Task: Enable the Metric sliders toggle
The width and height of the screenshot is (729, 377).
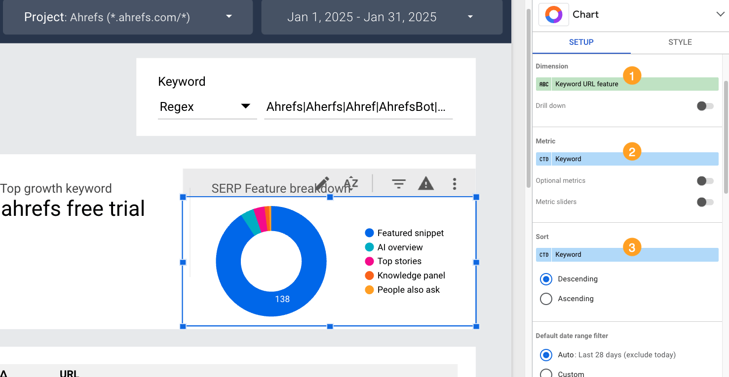Action: pyautogui.click(x=705, y=202)
